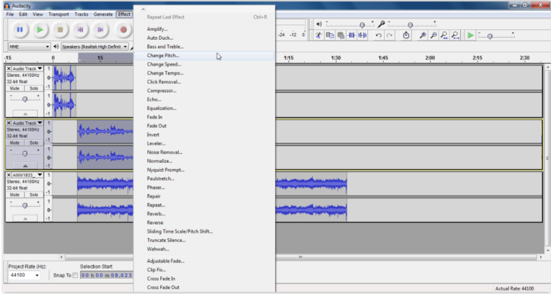Close the second Audio Track
Screen dimensions: 551x294
click(9, 123)
